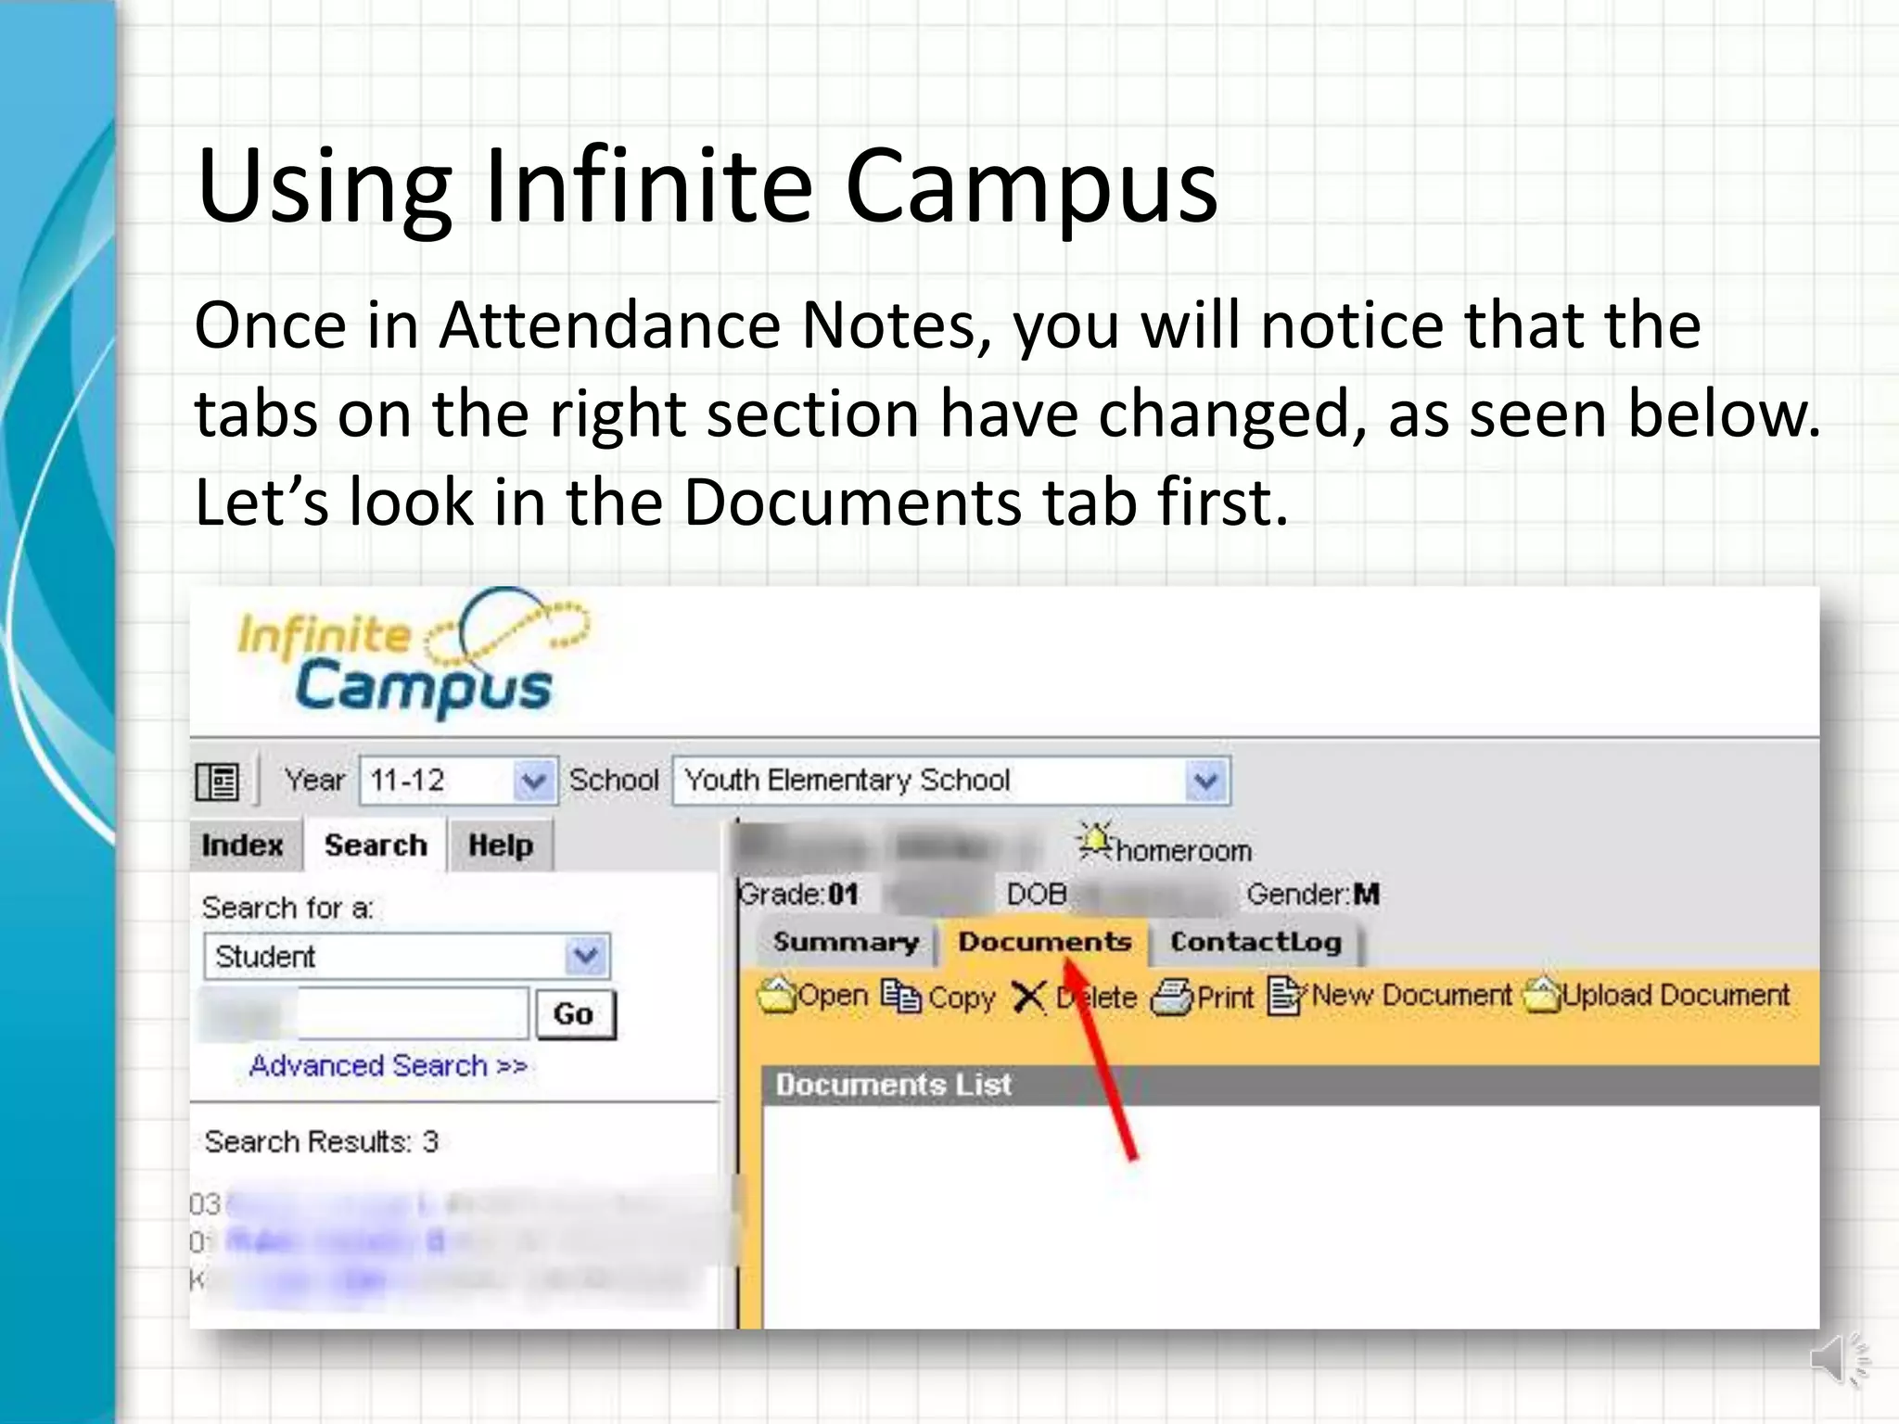Switch to the Index tab
Image resolution: width=1899 pixels, height=1424 pixels.
243,845
